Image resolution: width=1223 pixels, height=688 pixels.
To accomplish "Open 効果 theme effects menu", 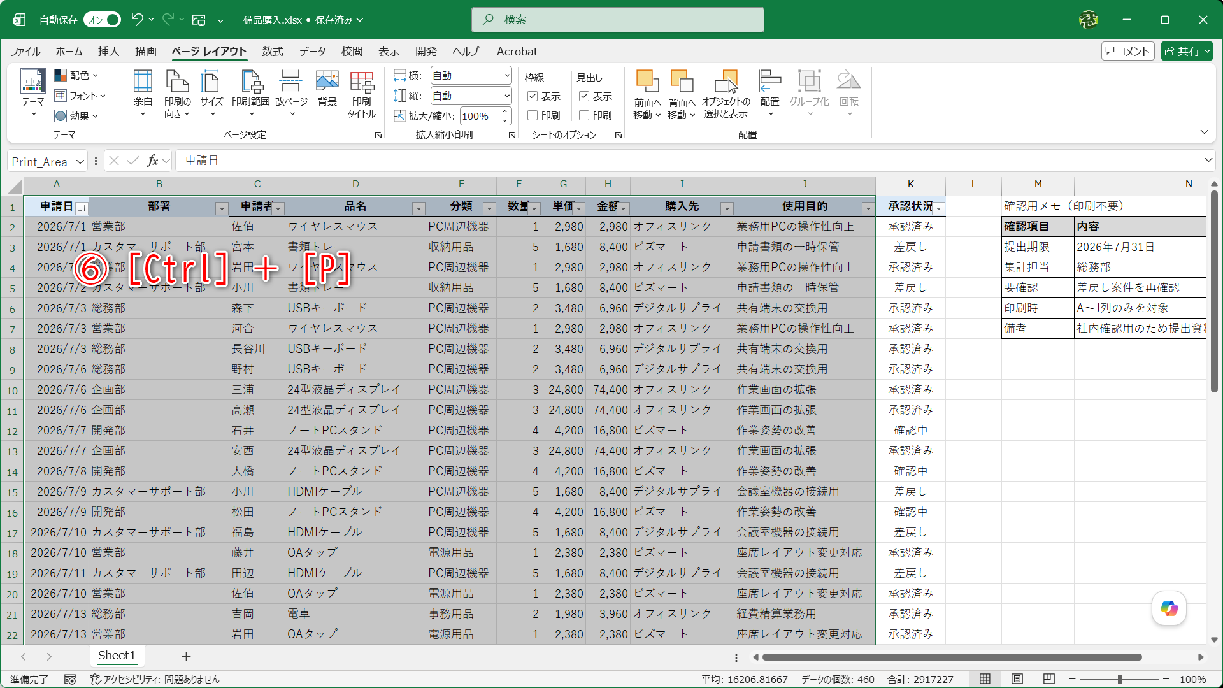I will pyautogui.click(x=76, y=116).
